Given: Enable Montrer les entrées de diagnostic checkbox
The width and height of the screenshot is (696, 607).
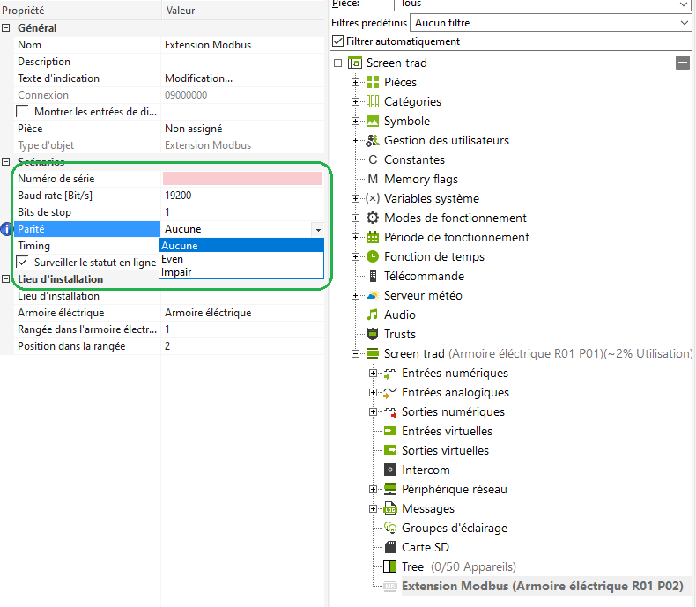Looking at the screenshot, I should coord(23,112).
